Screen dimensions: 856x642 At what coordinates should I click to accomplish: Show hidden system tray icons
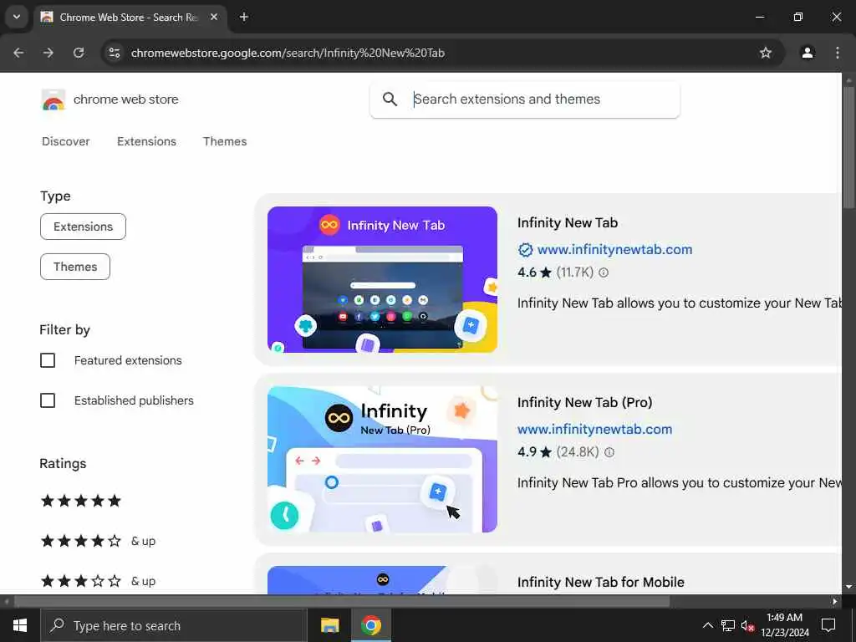pyautogui.click(x=707, y=625)
